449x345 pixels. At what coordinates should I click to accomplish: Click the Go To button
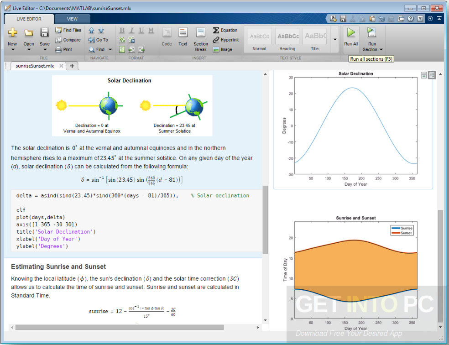pos(98,40)
